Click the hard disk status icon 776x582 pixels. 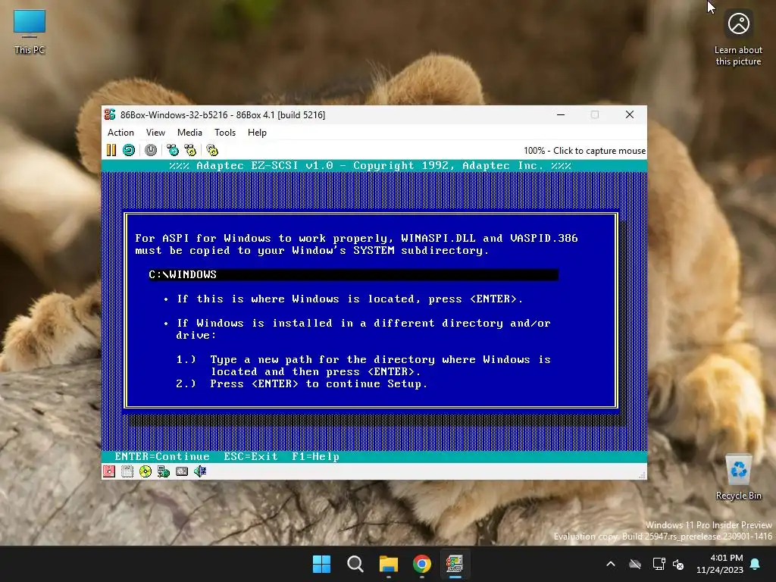tap(182, 471)
